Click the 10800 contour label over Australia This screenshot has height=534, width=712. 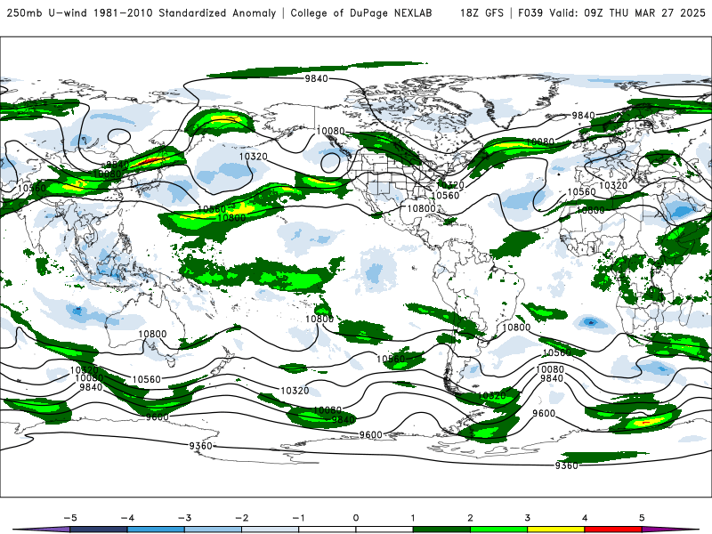tap(152, 334)
